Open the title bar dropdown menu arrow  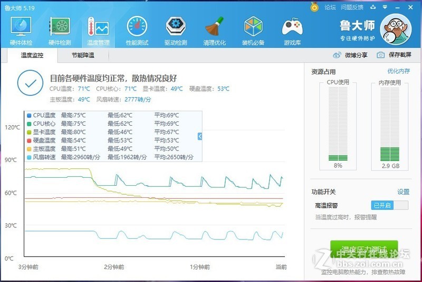click(x=385, y=7)
